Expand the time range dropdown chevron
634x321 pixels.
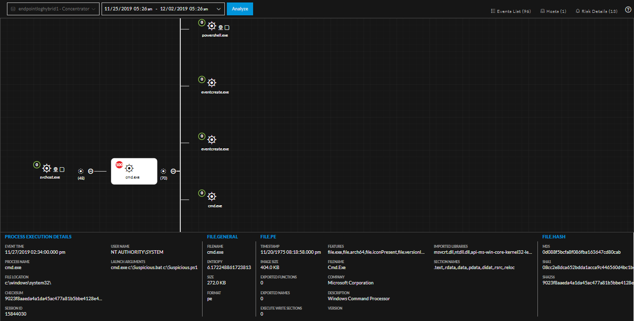coord(218,9)
